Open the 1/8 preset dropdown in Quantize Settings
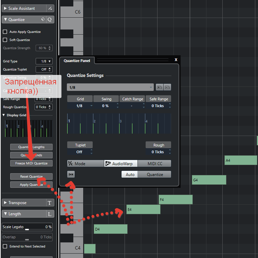 coord(110,87)
